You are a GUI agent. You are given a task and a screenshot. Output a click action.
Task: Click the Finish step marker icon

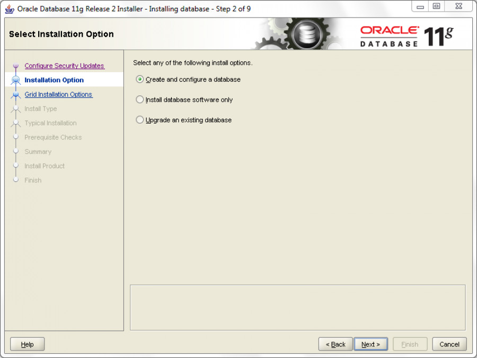[x=16, y=180]
